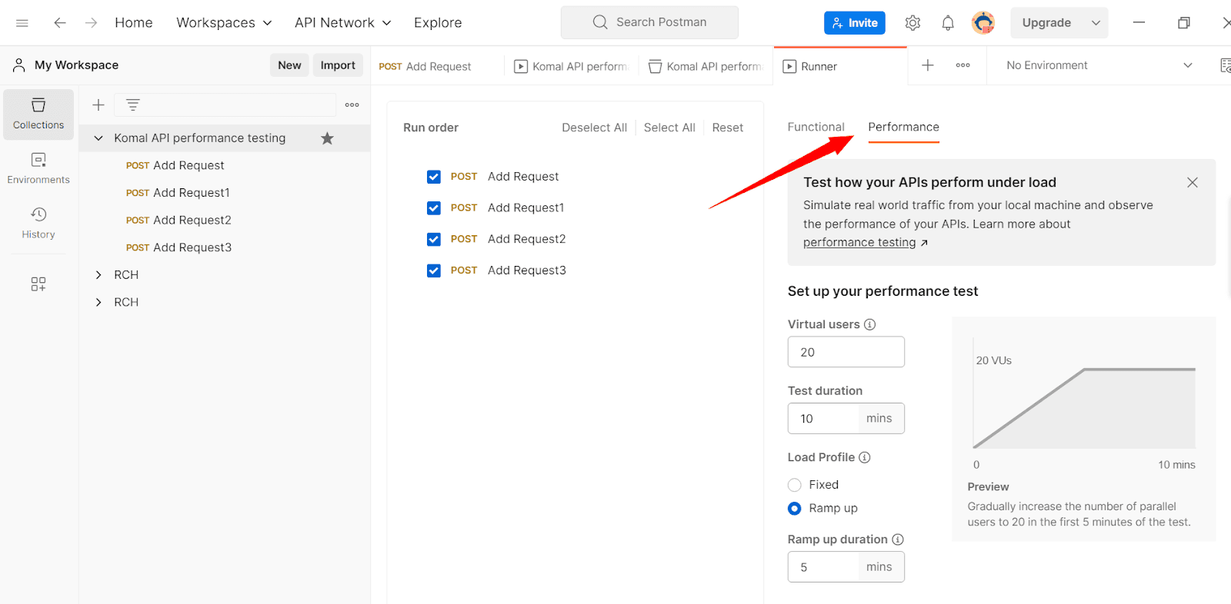The image size is (1231, 604).
Task: Select the Fixed load profile option
Action: (x=795, y=485)
